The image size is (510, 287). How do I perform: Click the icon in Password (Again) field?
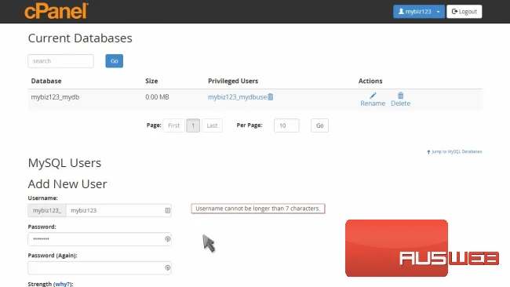coord(167,268)
